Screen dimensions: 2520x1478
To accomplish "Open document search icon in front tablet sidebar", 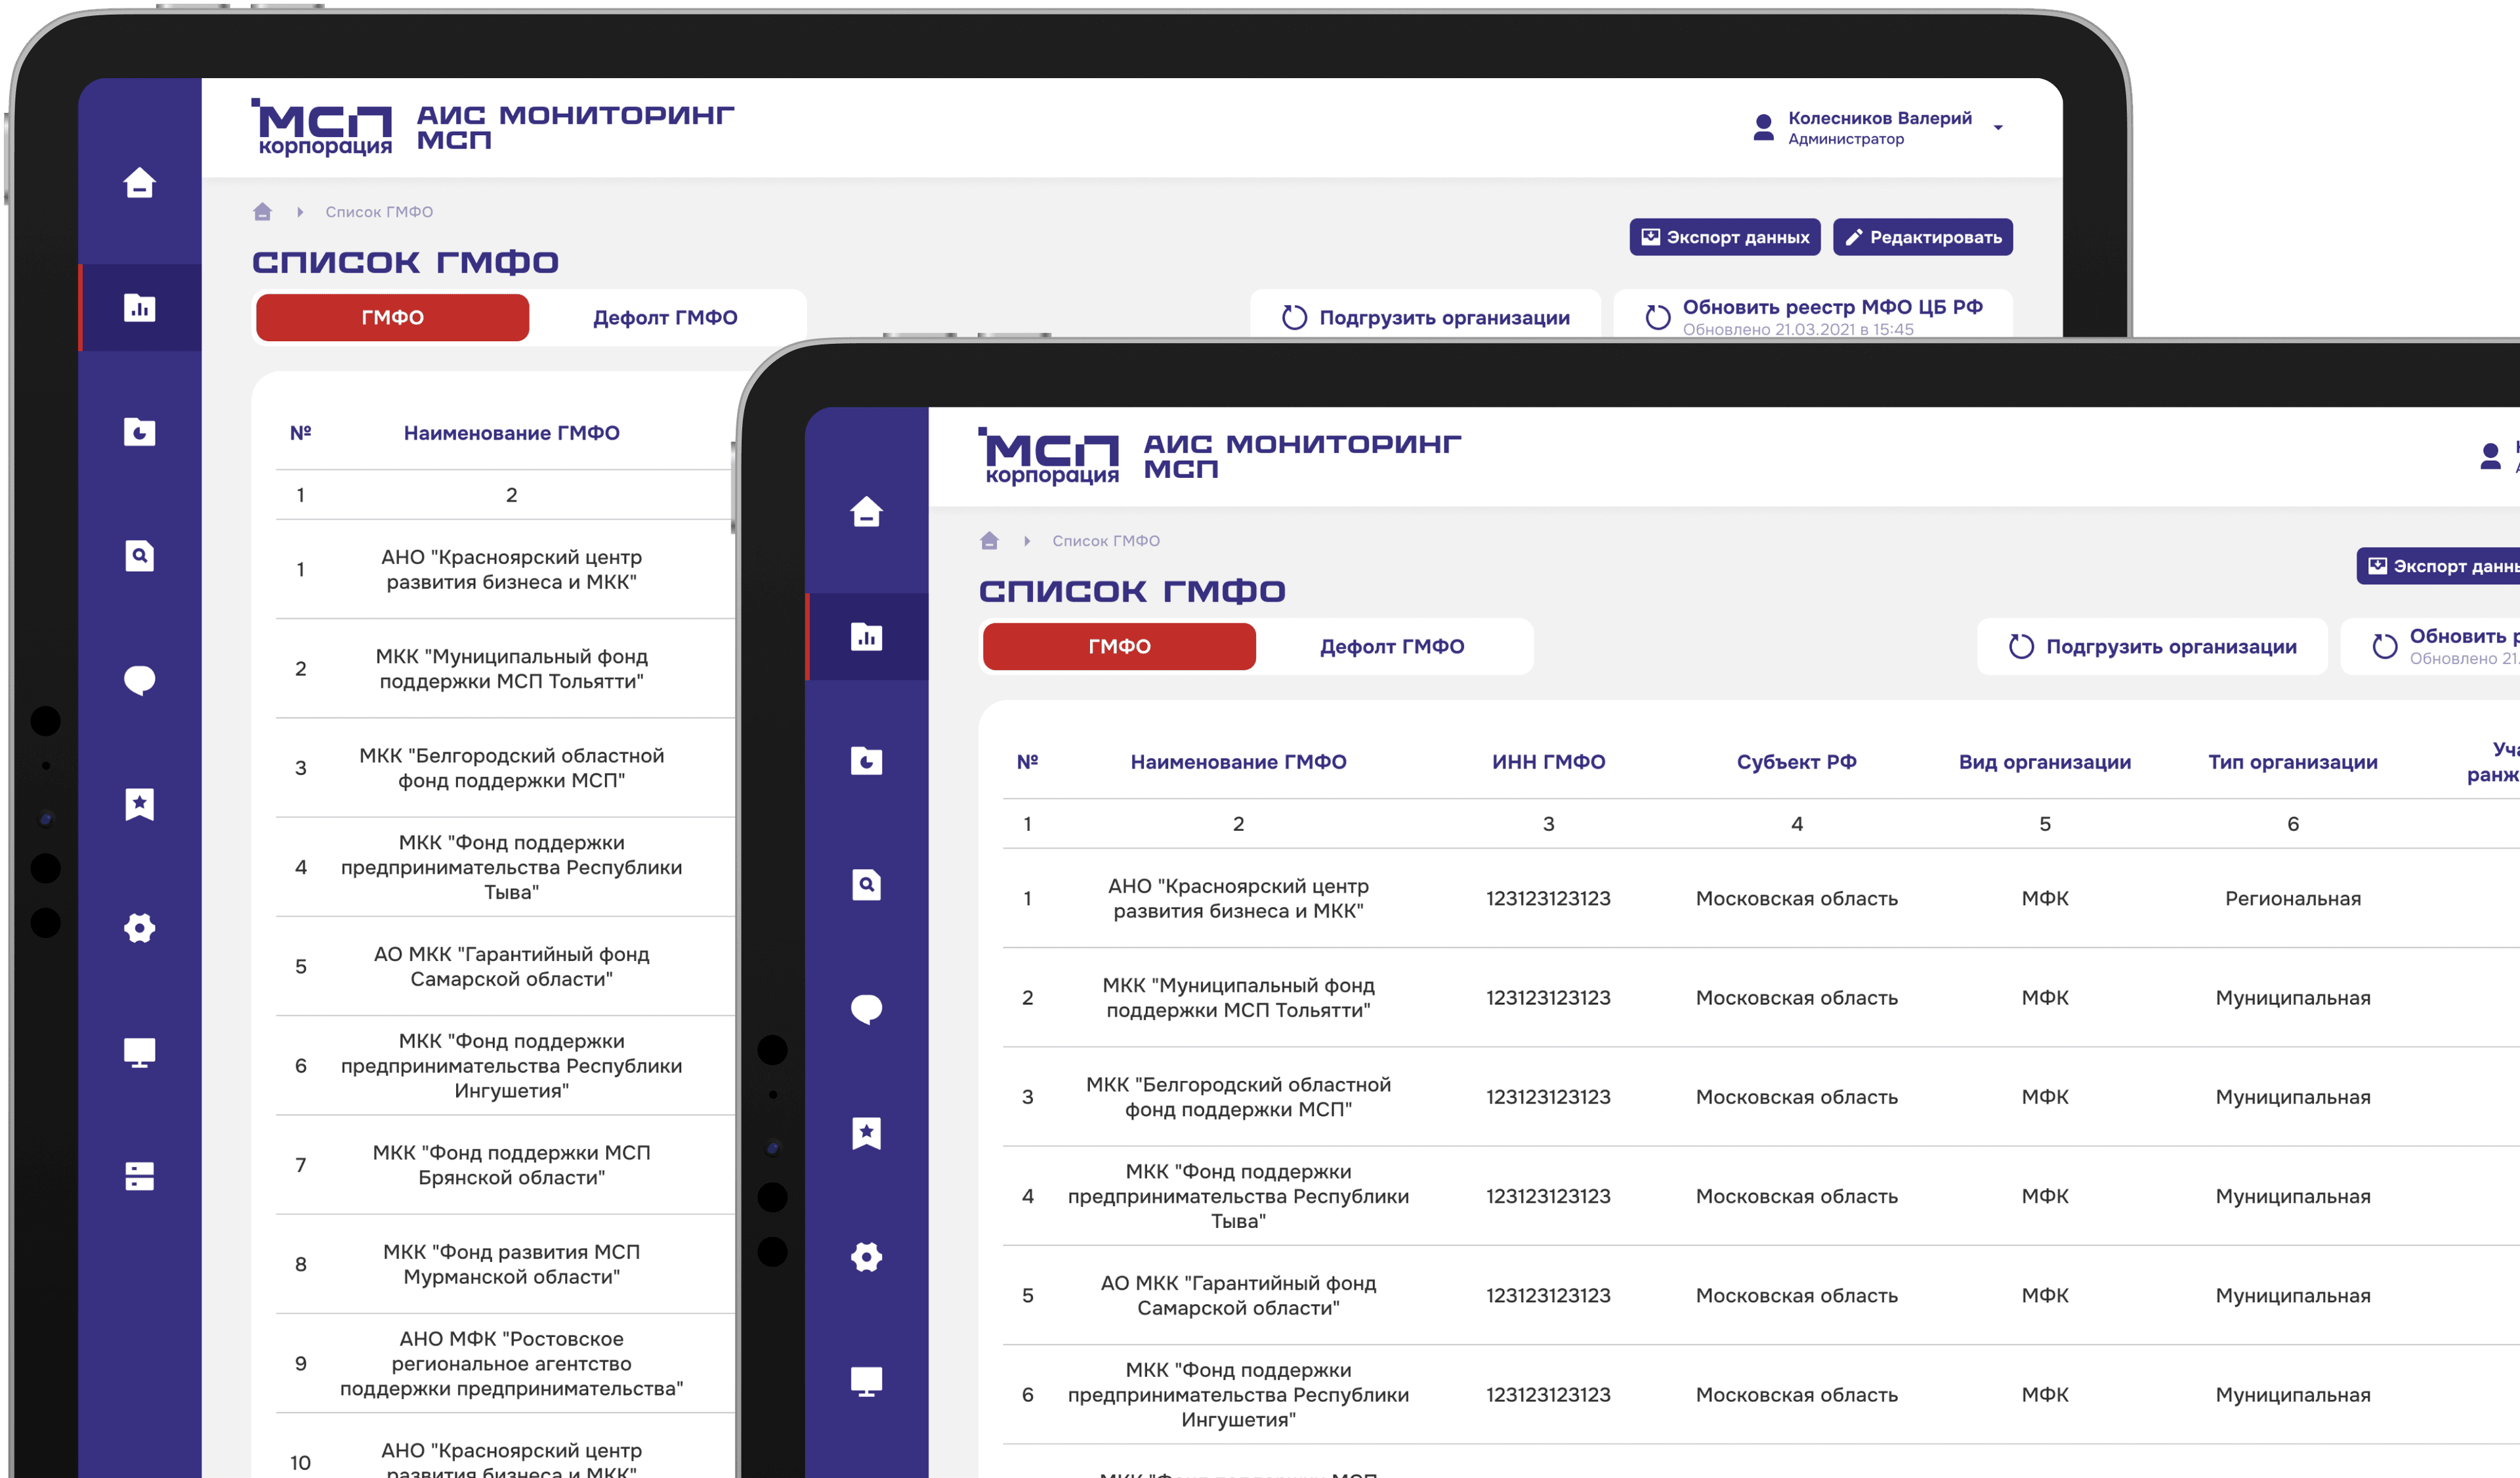I will click(866, 885).
